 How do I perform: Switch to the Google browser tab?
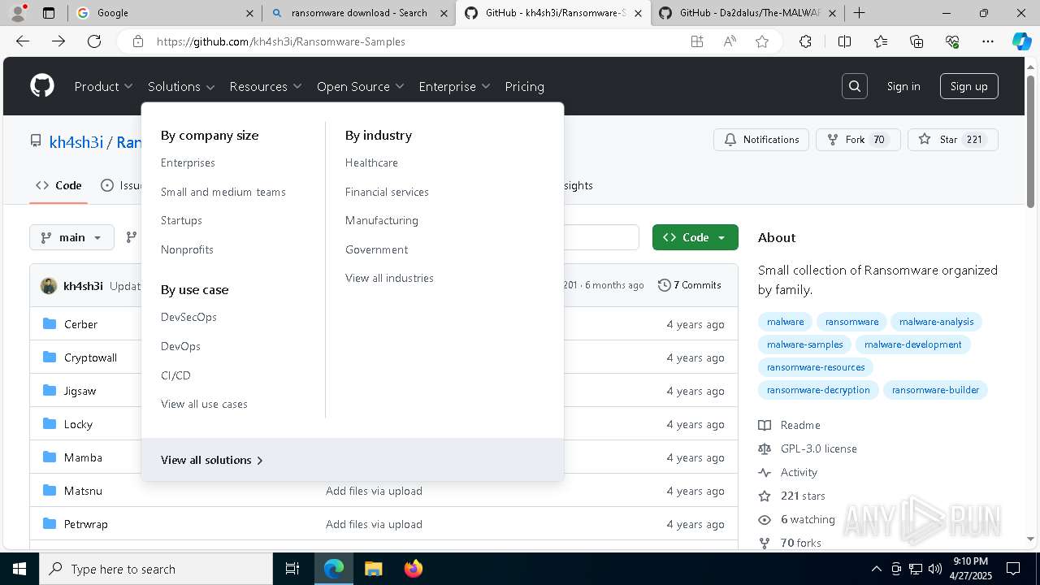(x=165, y=13)
